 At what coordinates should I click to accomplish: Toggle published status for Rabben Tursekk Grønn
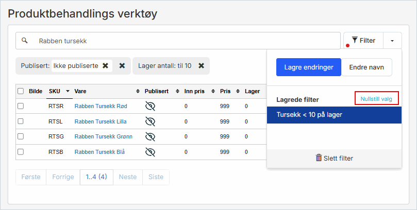(x=150, y=136)
